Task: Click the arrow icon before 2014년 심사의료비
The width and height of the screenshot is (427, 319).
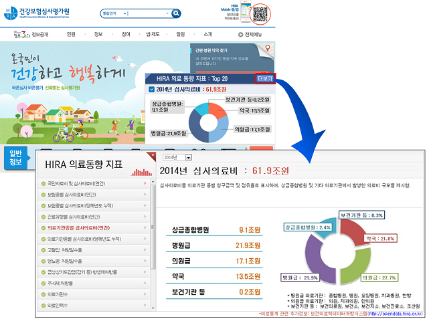Action: tap(153, 88)
